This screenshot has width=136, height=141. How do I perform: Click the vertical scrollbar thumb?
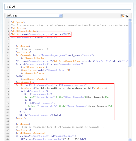tap(130, 44)
